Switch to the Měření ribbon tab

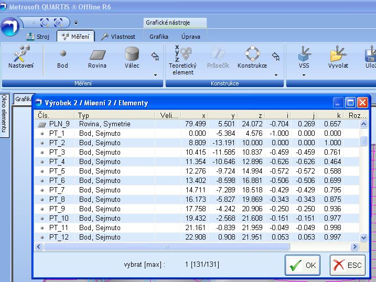click(76, 36)
